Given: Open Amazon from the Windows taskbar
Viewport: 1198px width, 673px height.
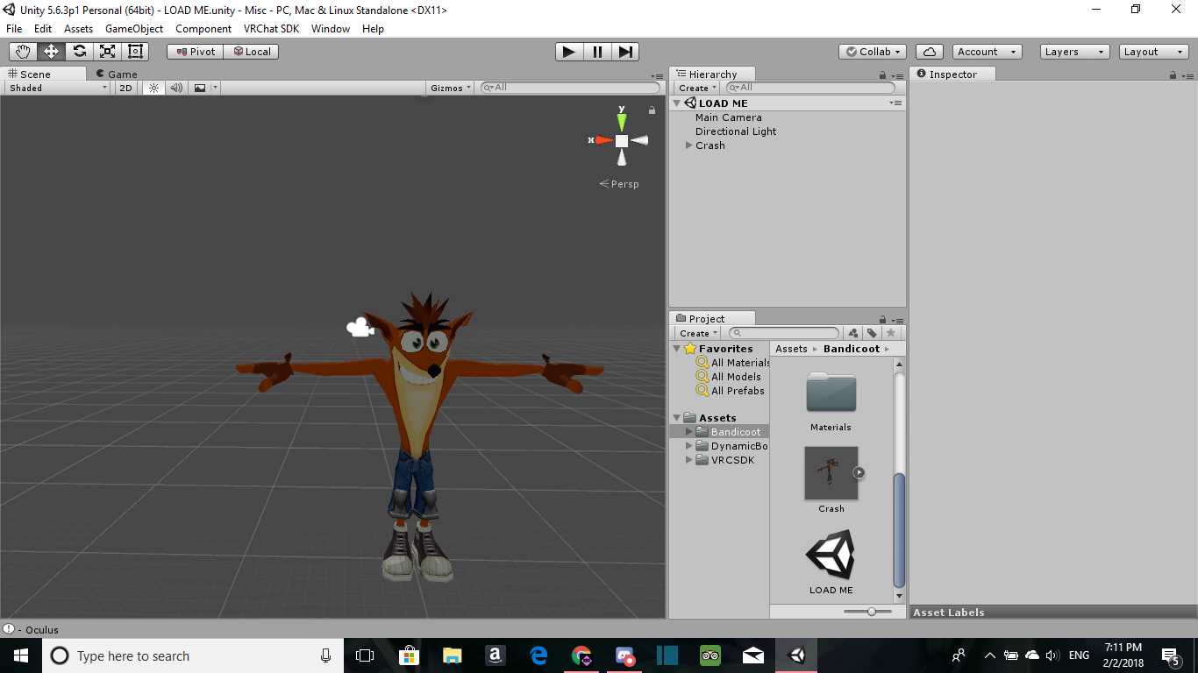Looking at the screenshot, I should (495, 655).
